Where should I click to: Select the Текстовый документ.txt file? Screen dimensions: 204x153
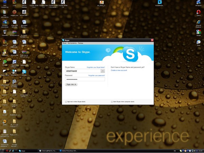(x=5, y=133)
